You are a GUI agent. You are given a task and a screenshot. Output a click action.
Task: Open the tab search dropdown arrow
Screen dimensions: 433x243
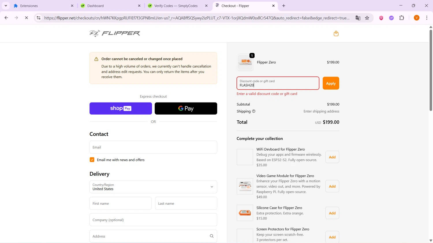pos(6,6)
